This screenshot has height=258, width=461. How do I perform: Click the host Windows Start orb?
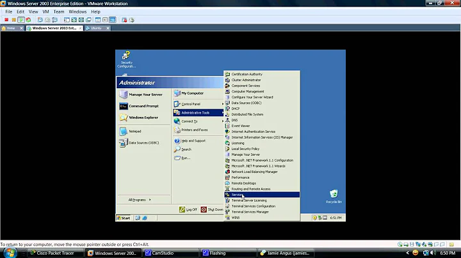pyautogui.click(x=10, y=253)
